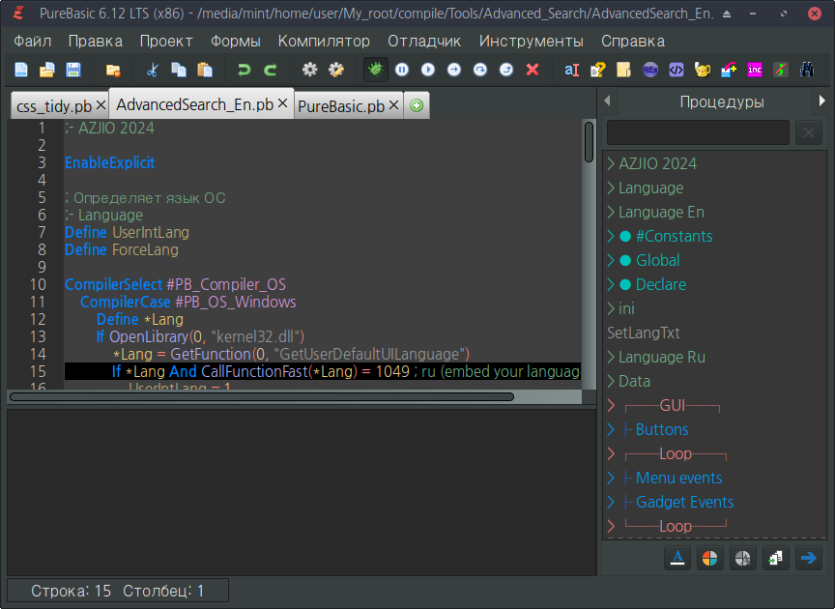Open the Проект menu
The image size is (835, 609).
[166, 41]
